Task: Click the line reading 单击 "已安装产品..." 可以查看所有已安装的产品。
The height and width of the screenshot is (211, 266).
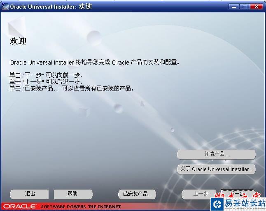Action: coord(71,88)
